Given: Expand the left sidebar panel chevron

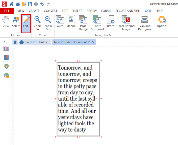Looking at the screenshot, I should pos(4,41).
